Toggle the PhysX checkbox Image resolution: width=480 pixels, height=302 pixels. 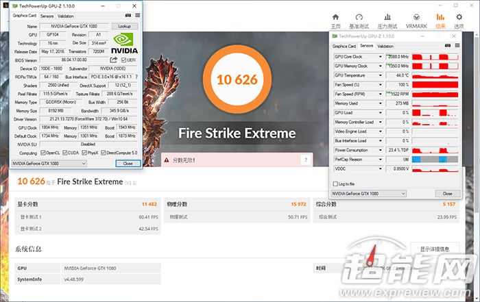point(84,153)
